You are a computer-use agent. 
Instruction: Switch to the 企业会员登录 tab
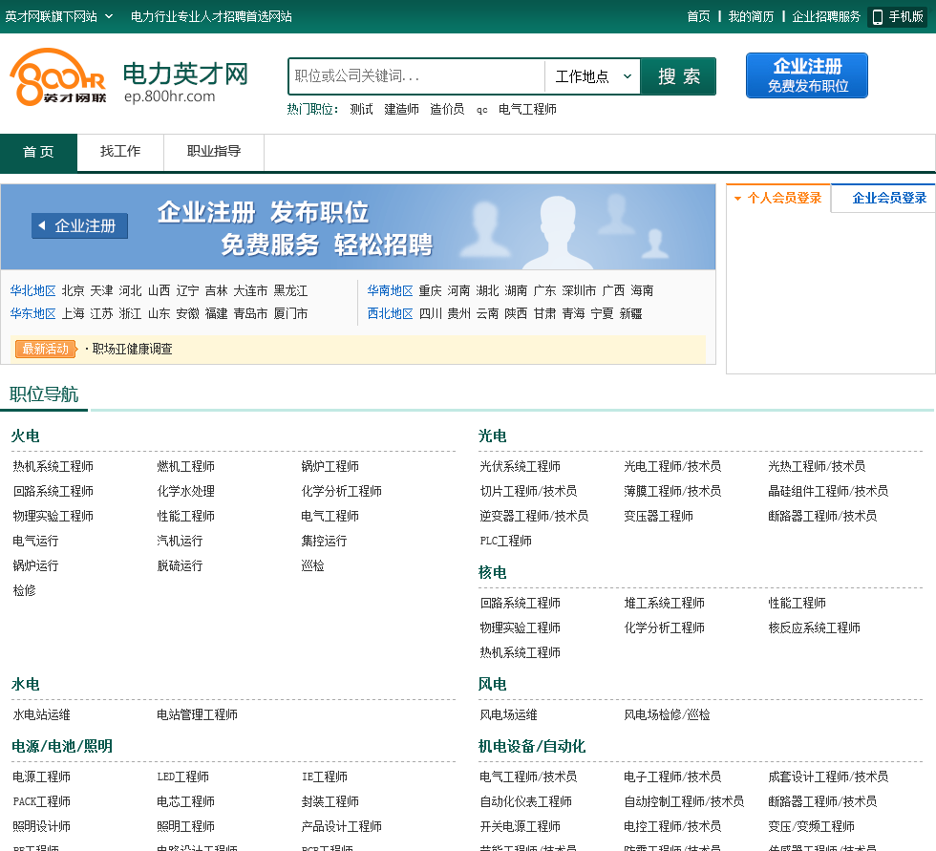coord(888,198)
